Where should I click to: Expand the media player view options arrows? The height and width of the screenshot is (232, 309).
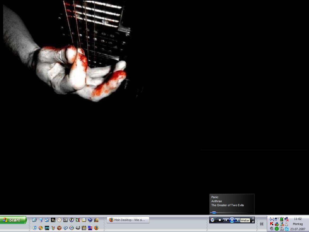pos(253,219)
